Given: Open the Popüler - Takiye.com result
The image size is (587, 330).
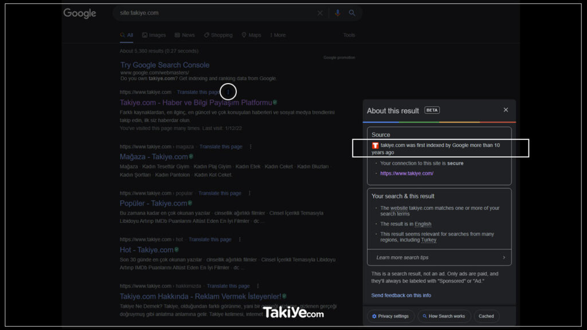Looking at the screenshot, I should tap(153, 203).
